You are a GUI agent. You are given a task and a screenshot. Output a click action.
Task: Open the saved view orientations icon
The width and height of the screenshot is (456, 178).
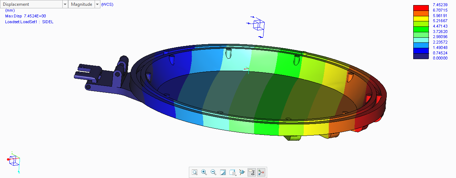tap(233, 173)
